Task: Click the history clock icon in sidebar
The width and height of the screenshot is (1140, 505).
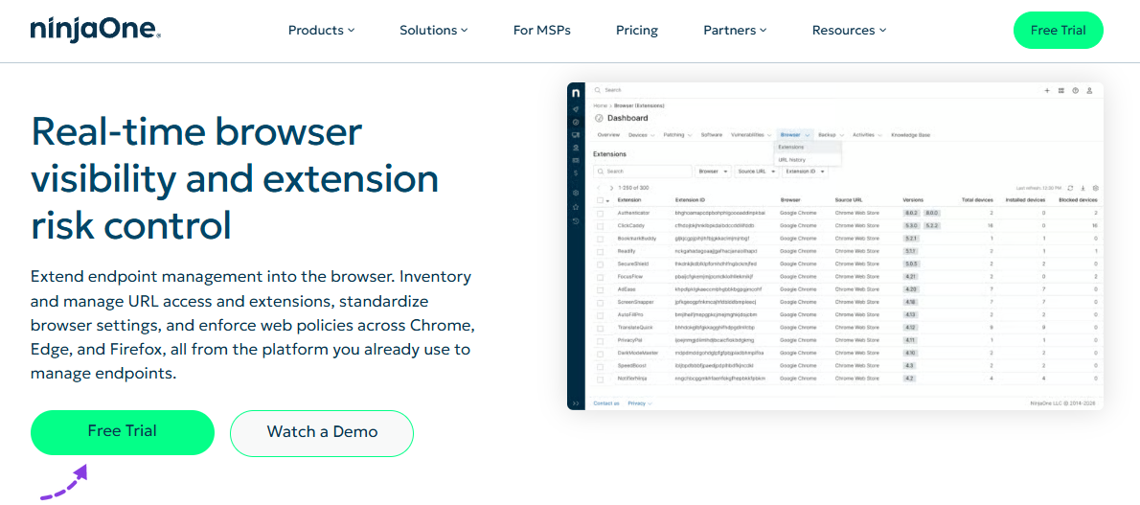Action: point(576,220)
